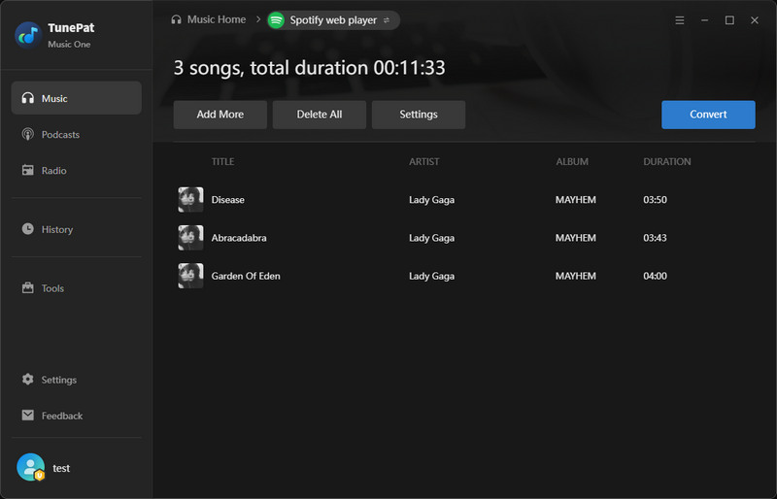Click the Disease album thumbnail

coord(190,199)
